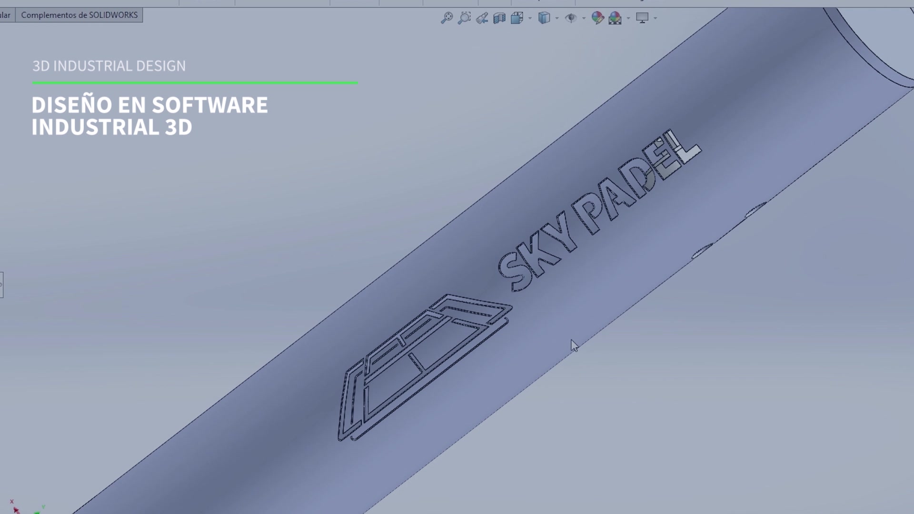Select the engraved court logo on the cylinder
This screenshot has height=514, width=914.
point(425,367)
